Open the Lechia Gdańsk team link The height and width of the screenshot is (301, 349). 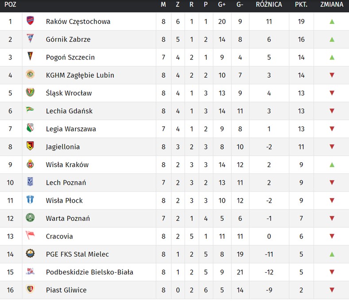(x=69, y=111)
